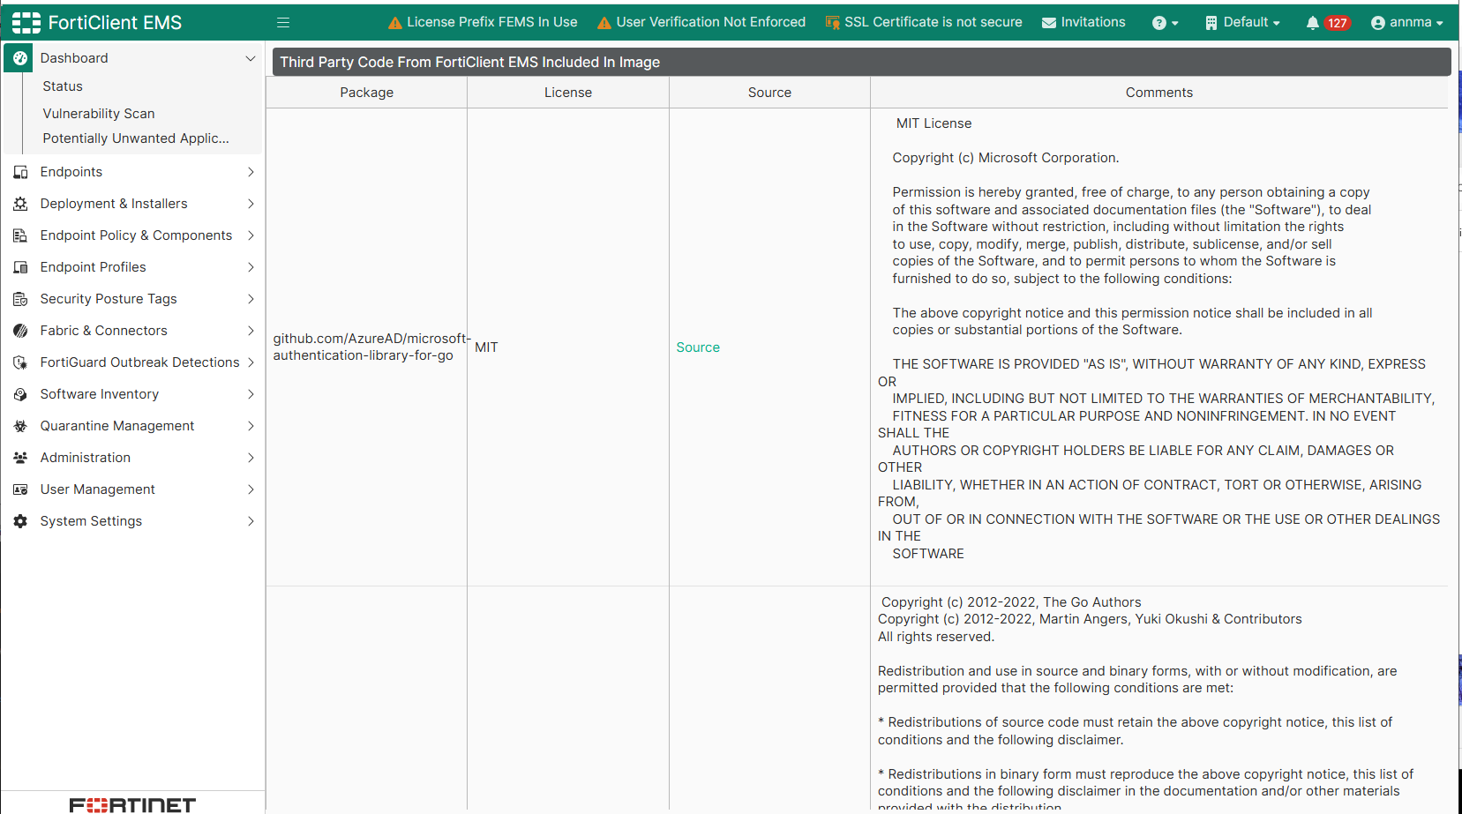This screenshot has width=1462, height=814.
Task: Click the User Management ID card icon
Action: tap(20, 489)
